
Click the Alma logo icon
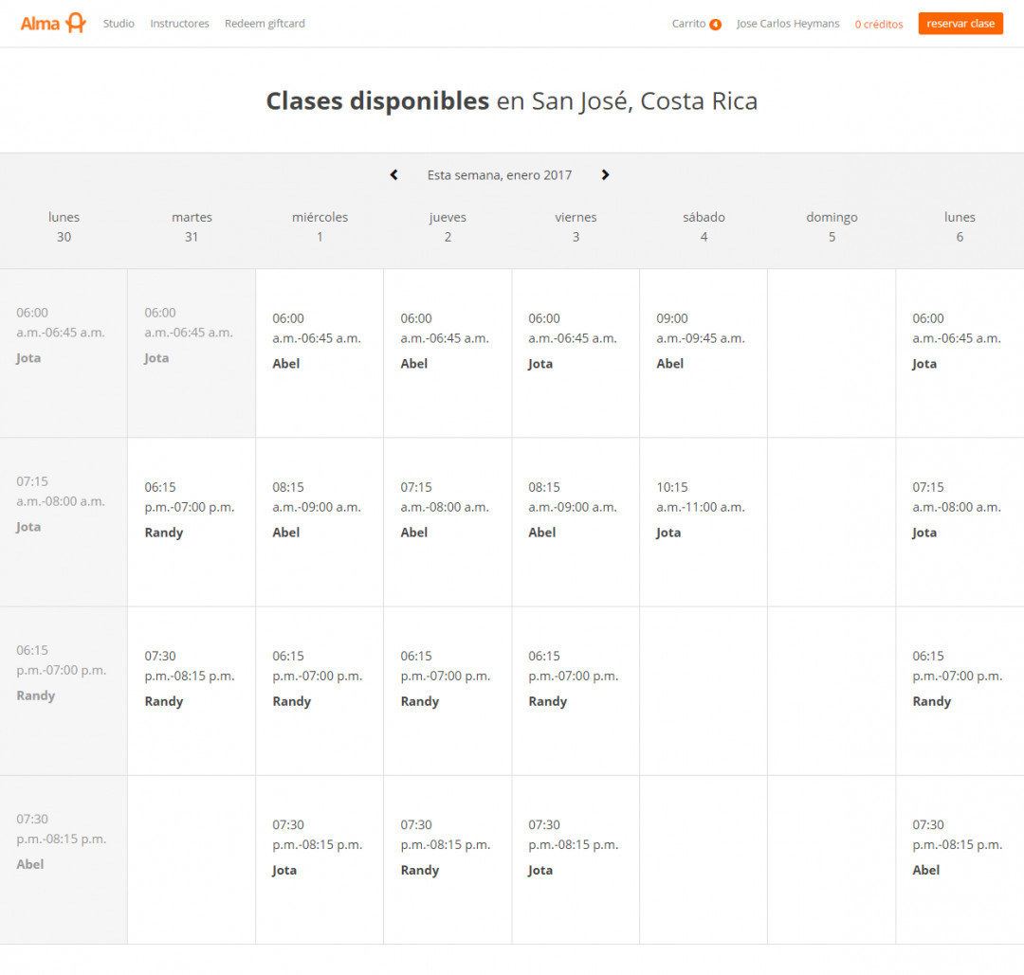[75, 24]
